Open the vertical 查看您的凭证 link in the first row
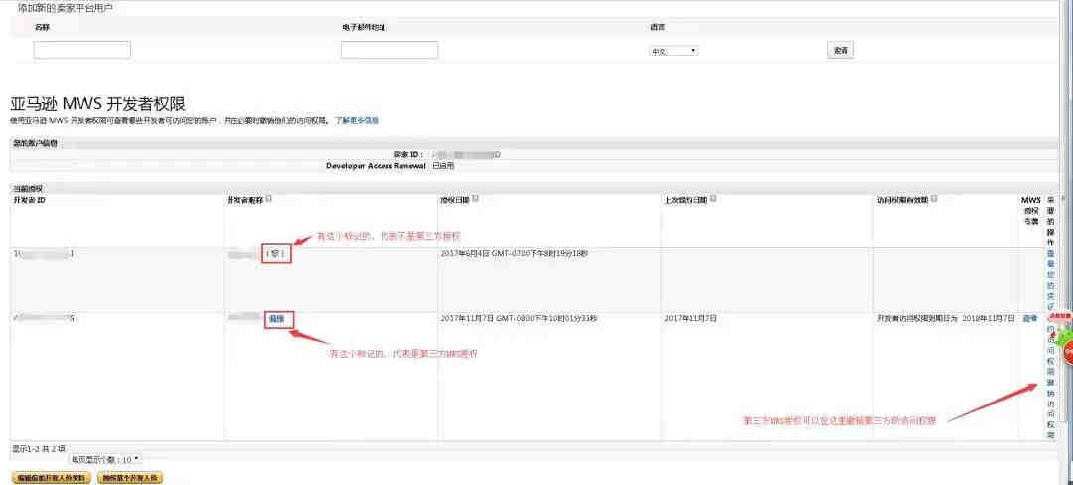1073x485 pixels. pos(1051,280)
